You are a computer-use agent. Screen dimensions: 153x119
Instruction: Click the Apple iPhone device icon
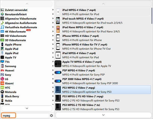2,45
